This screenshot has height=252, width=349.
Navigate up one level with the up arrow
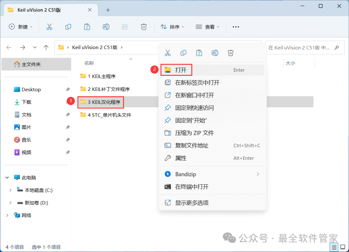[x=46, y=47]
